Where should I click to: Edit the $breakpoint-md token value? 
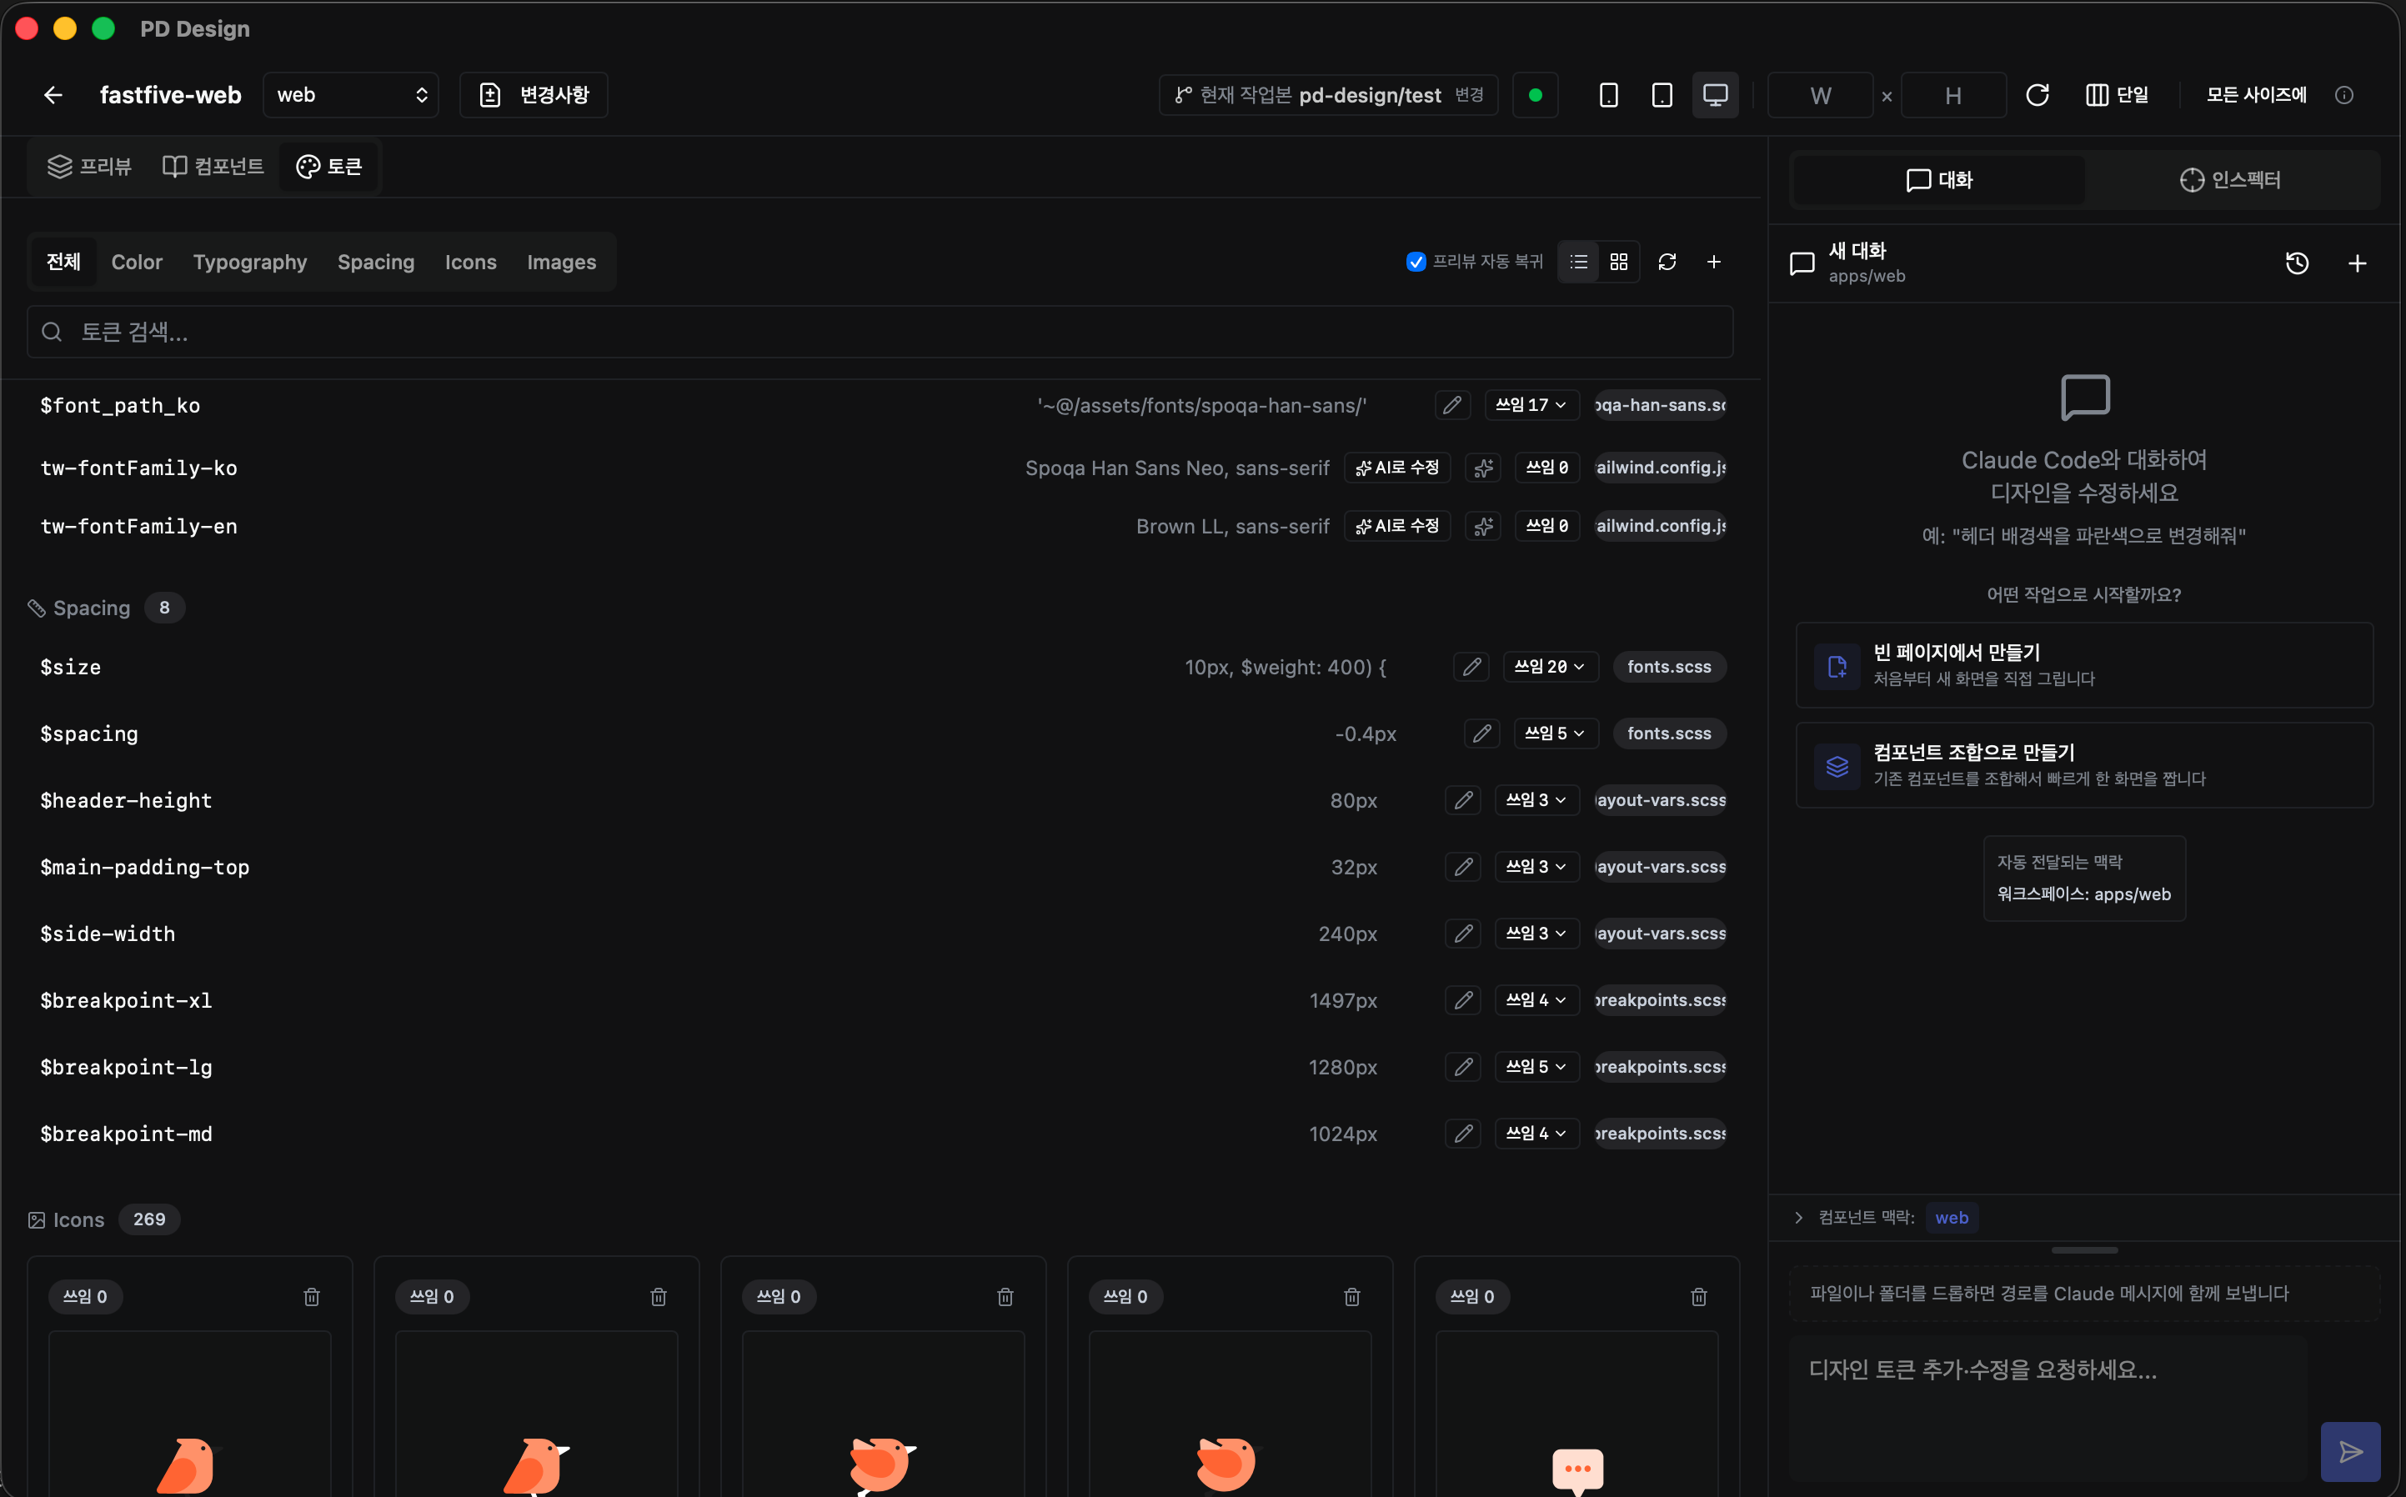[x=1463, y=1133]
